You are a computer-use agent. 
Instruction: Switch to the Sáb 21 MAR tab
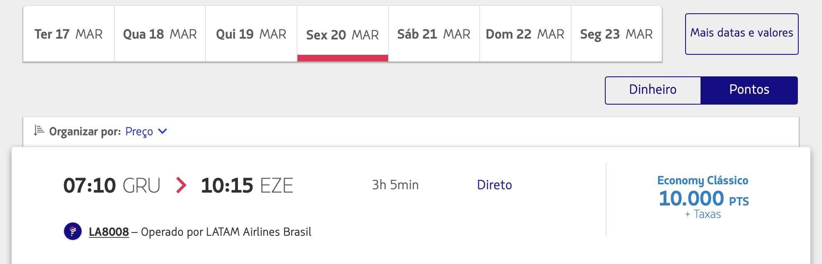pyautogui.click(x=434, y=34)
